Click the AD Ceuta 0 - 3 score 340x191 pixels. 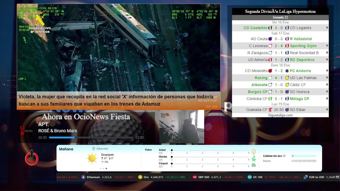coord(279,39)
